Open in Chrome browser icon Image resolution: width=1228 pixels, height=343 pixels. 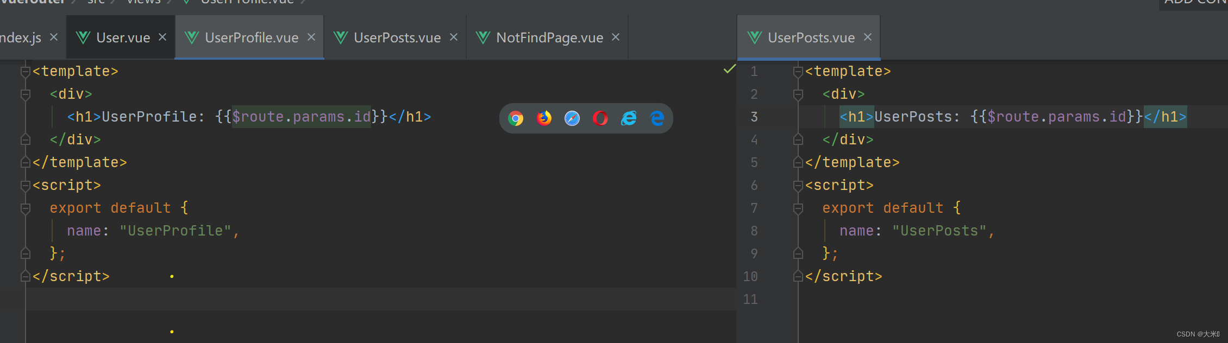516,118
